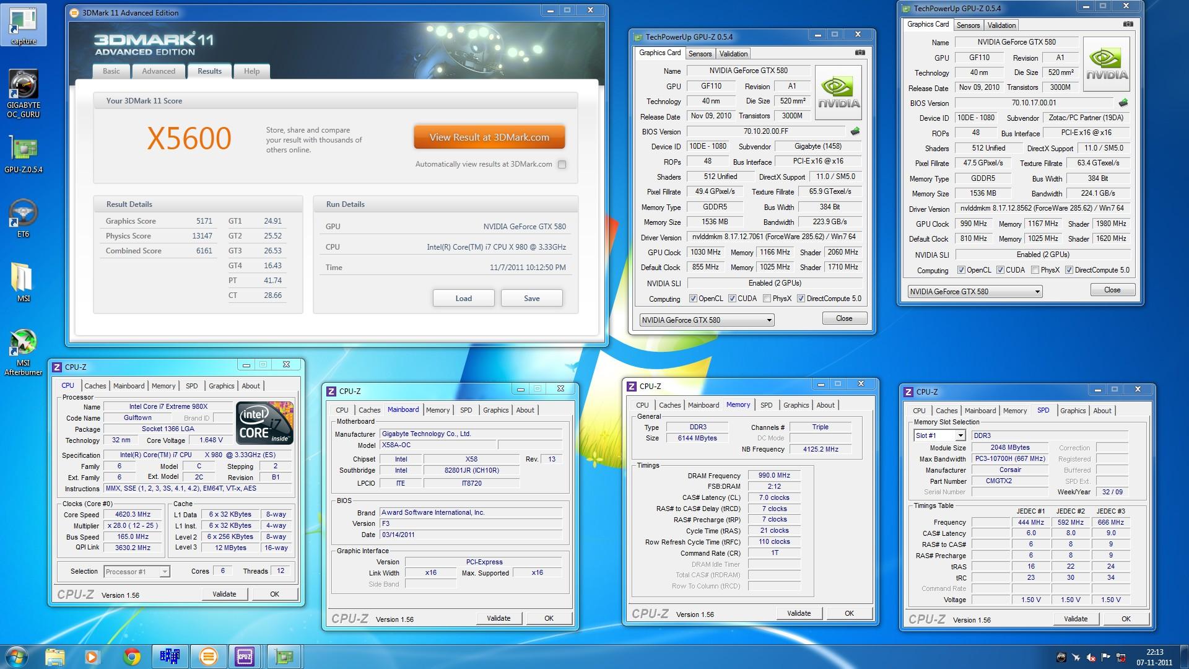Open GPU selection dropdown in Zotac GPU-Z
Viewport: 1189px width, 669px height.
coord(975,292)
